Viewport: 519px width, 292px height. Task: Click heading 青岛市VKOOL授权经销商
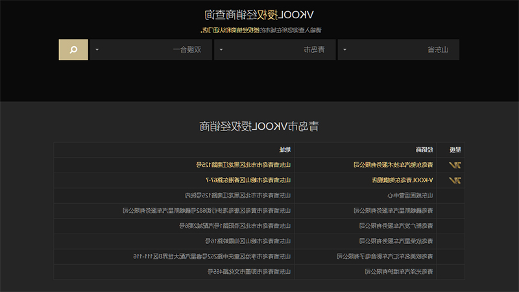[259, 127]
